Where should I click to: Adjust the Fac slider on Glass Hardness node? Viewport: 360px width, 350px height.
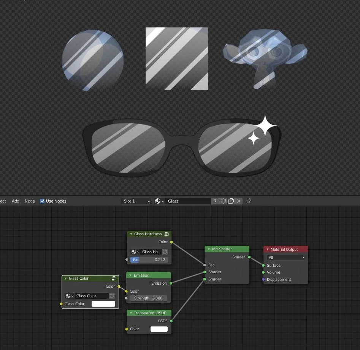148,260
